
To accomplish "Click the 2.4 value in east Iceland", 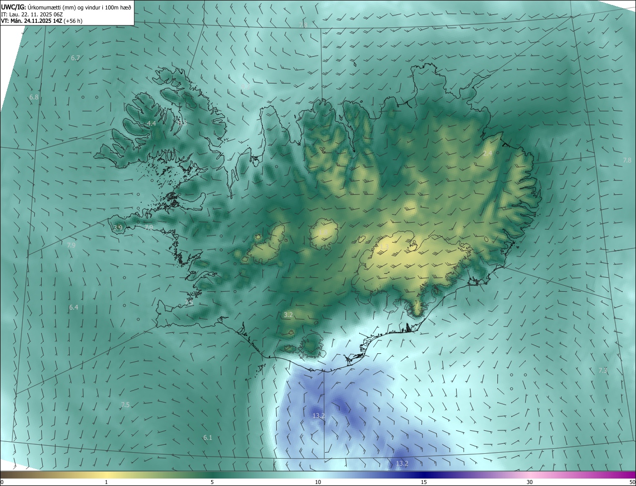I will pos(487,154).
